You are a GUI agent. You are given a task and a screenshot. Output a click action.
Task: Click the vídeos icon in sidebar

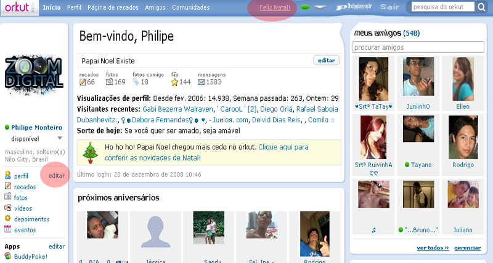[x=8, y=208]
